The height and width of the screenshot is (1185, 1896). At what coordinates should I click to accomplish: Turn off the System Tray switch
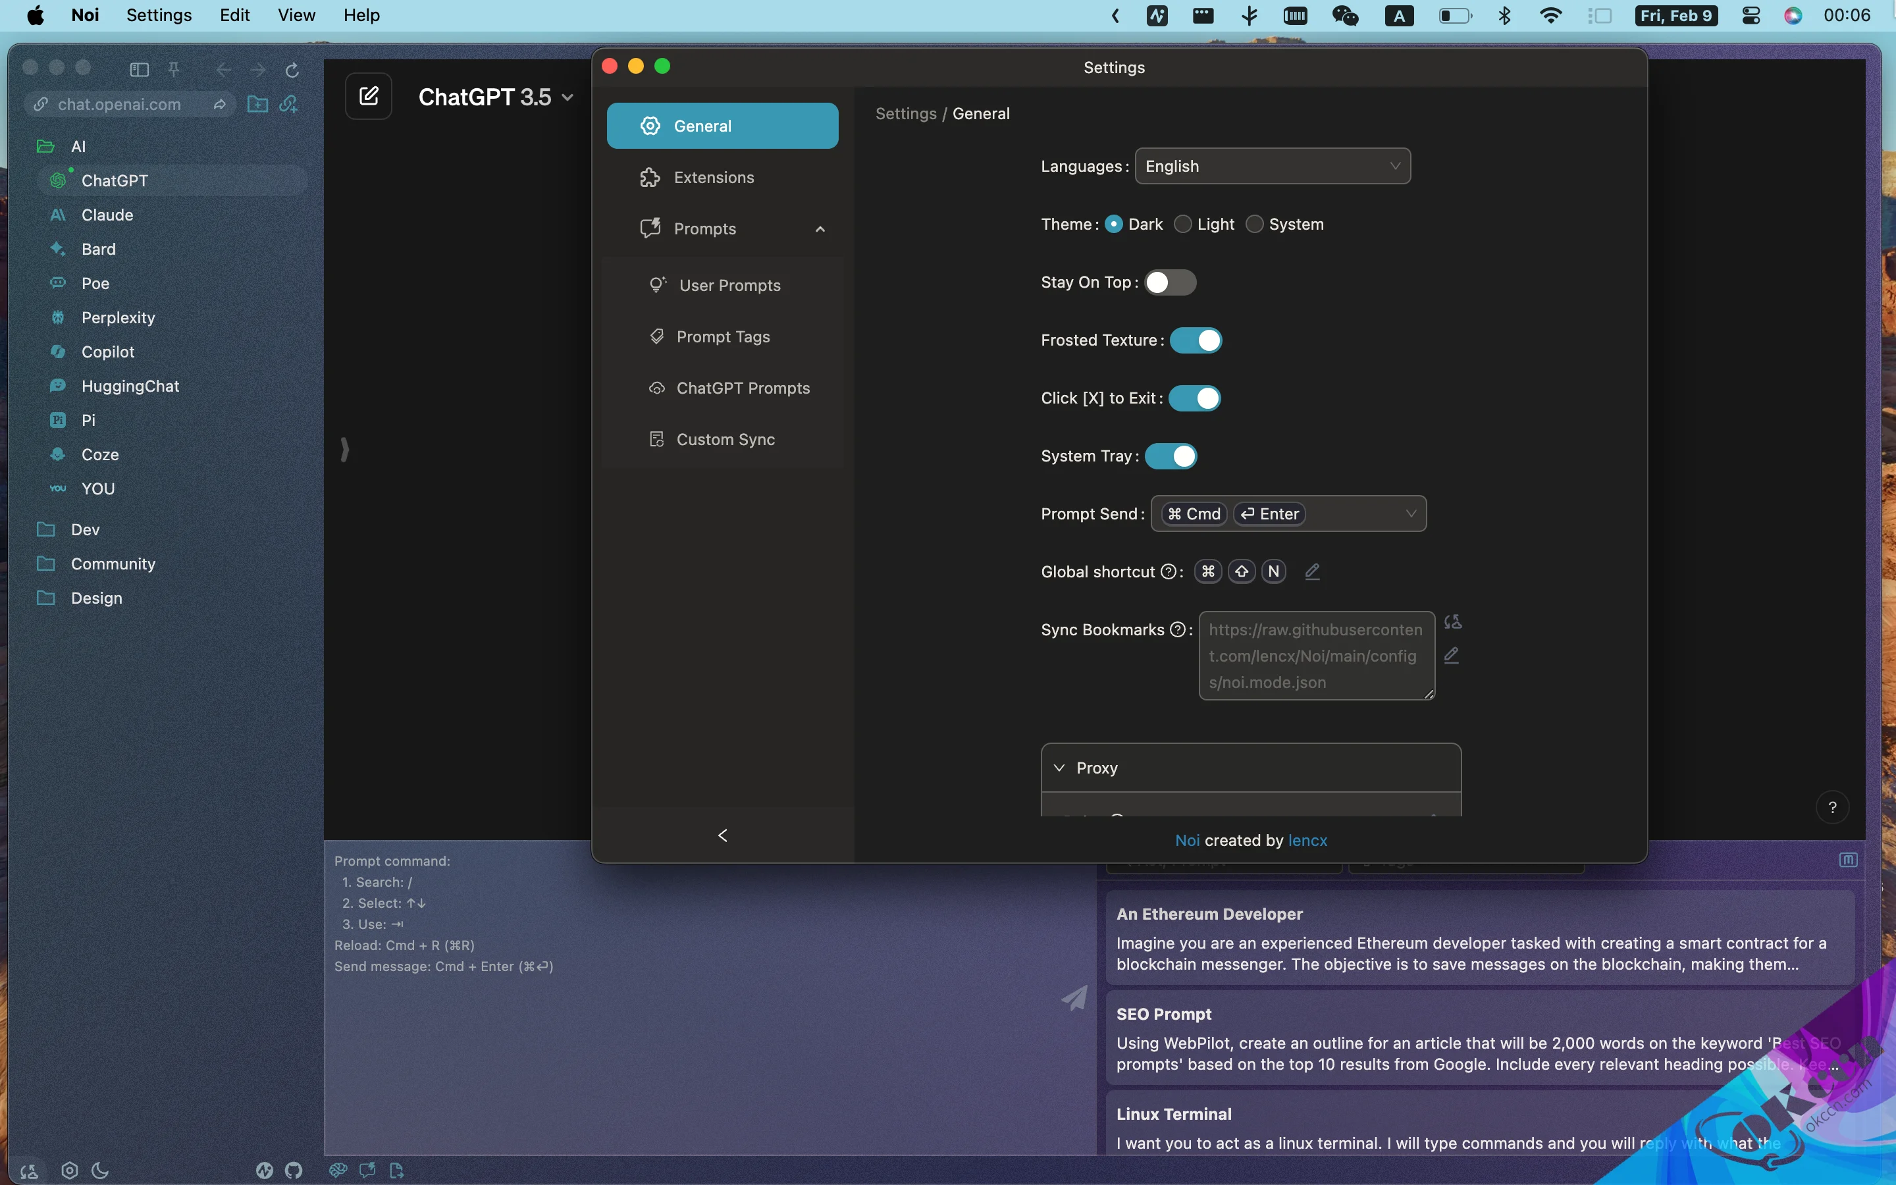pos(1171,456)
